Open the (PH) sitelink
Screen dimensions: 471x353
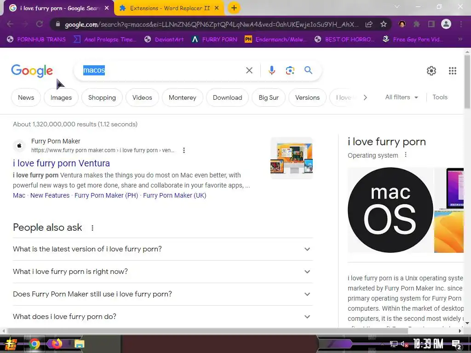106,195
